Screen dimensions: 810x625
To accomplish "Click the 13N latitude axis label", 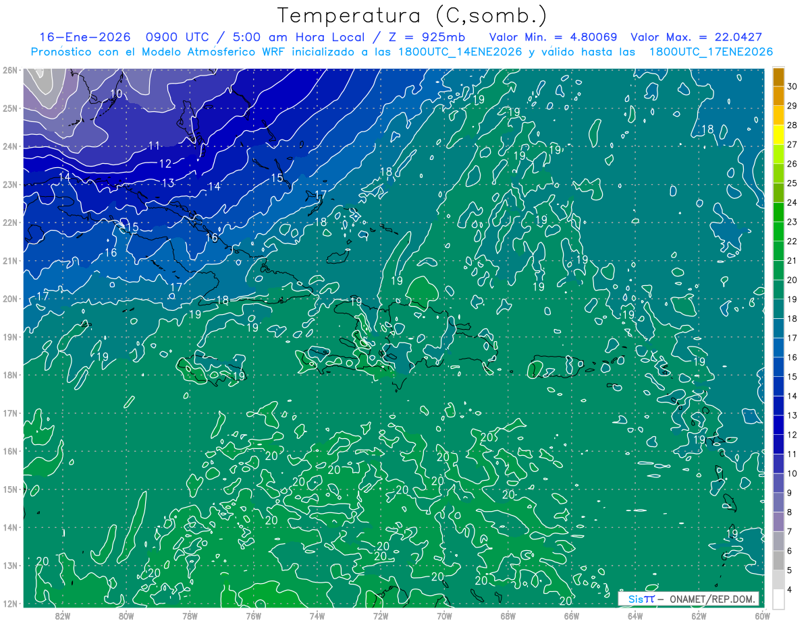I will click(x=9, y=566).
